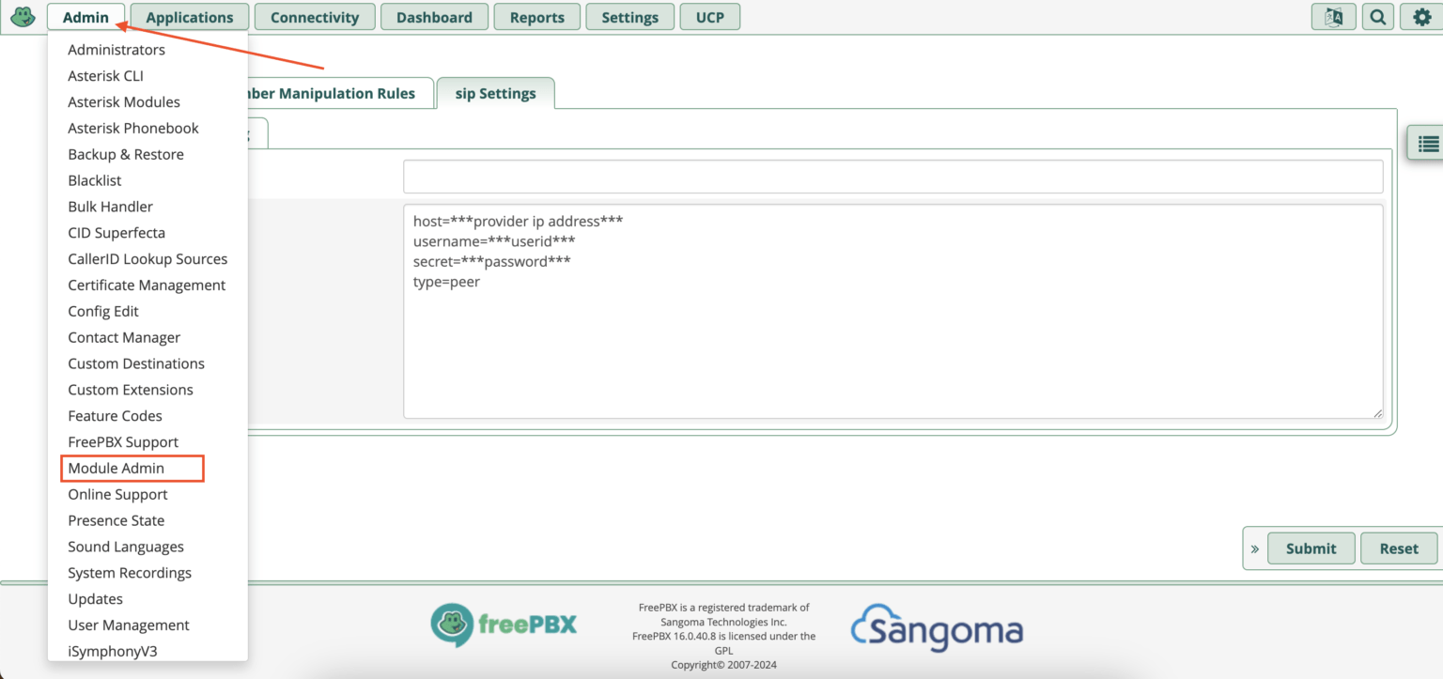Screen dimensions: 1443x679
Task: Open the Admin menu
Action: pos(85,17)
